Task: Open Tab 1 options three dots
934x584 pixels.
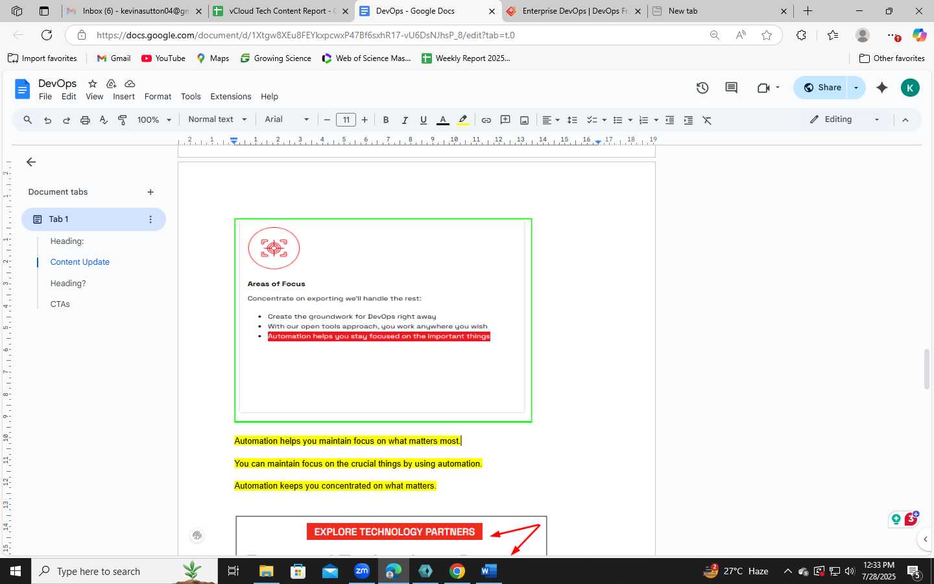Action: [x=150, y=219]
